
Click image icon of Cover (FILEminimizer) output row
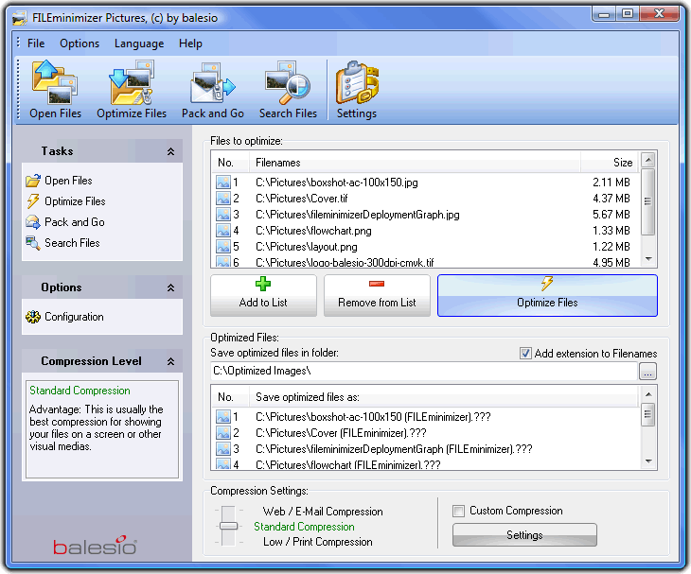pos(223,433)
